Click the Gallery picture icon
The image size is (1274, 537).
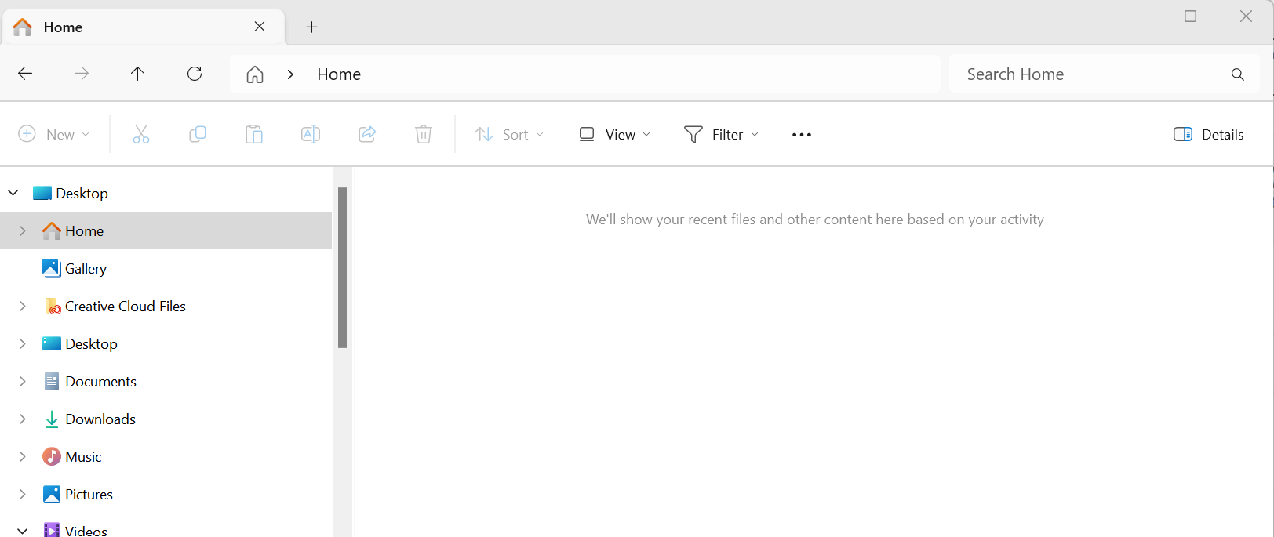point(52,268)
